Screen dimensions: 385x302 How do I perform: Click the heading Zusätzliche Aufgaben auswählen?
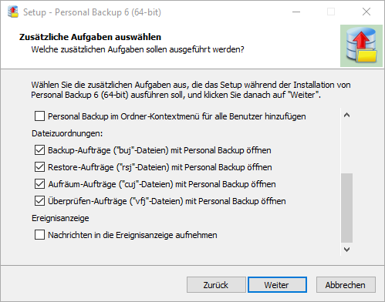[x=90, y=37]
